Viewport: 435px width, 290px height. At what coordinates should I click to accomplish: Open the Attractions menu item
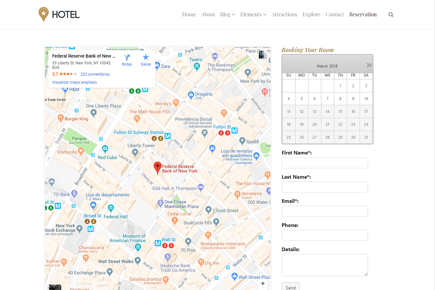pyautogui.click(x=285, y=14)
